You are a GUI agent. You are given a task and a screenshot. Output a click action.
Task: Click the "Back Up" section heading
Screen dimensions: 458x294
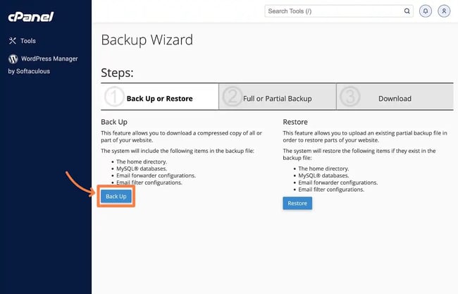(x=113, y=122)
